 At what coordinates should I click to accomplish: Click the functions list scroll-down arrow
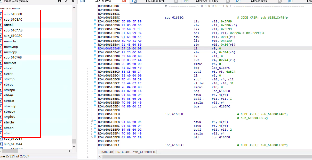(74, 146)
